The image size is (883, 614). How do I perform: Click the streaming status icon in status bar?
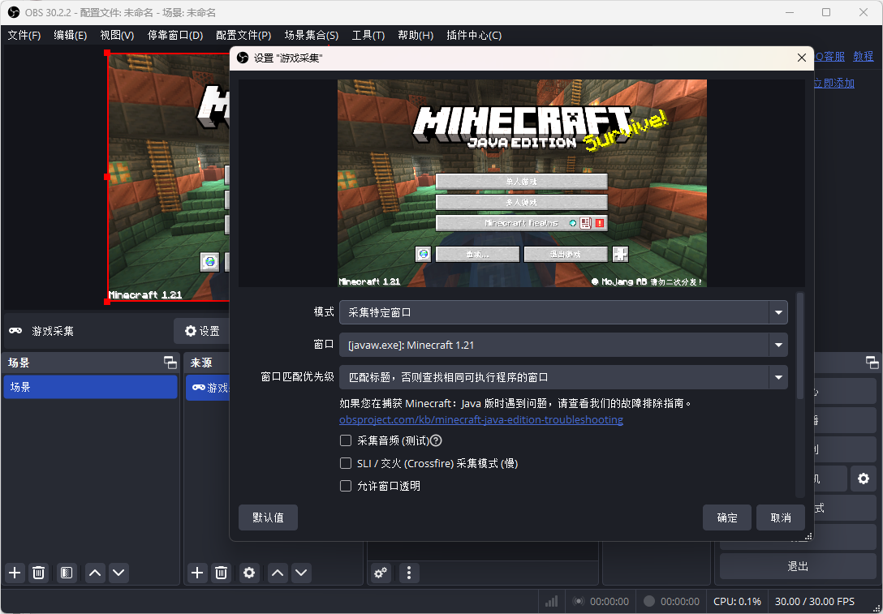tap(578, 602)
